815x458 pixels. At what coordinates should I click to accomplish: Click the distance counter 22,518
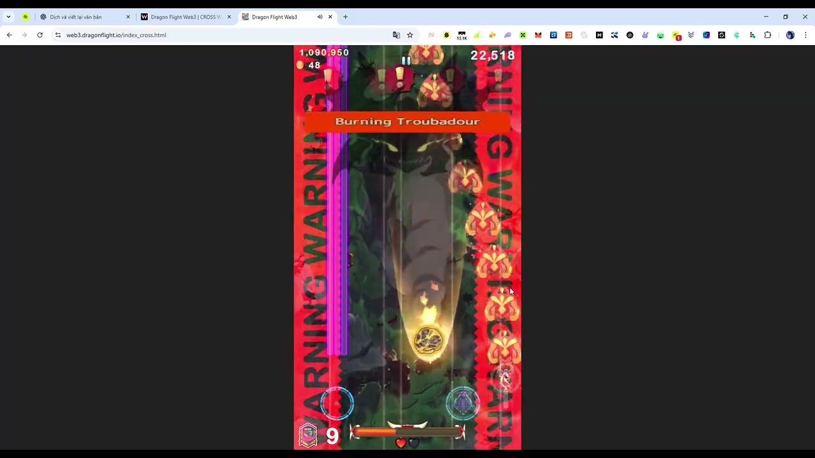pos(493,56)
